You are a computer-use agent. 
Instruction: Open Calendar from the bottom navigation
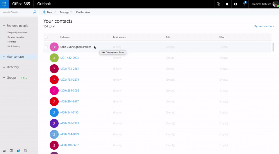pos(11,151)
